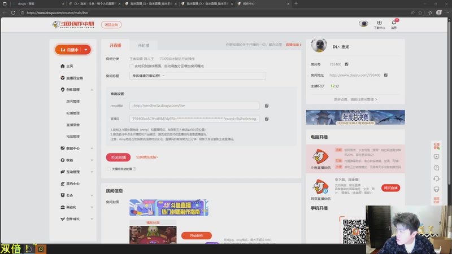Open the 消息 notification bell

tap(394, 23)
